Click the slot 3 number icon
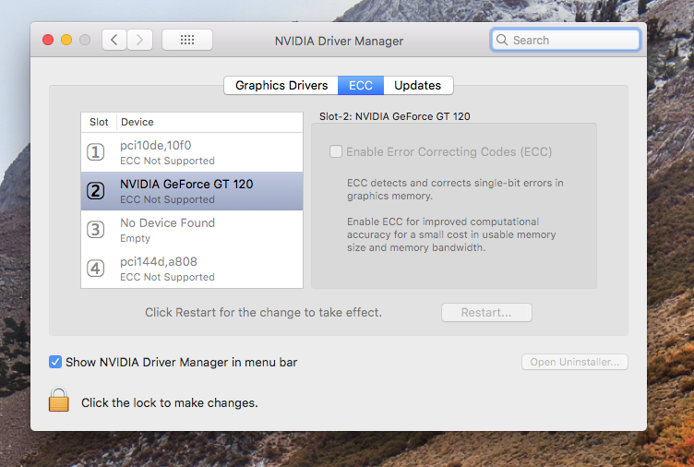 (x=95, y=230)
